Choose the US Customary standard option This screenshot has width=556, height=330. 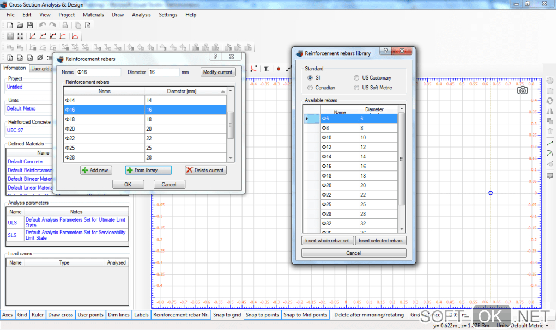click(x=357, y=78)
